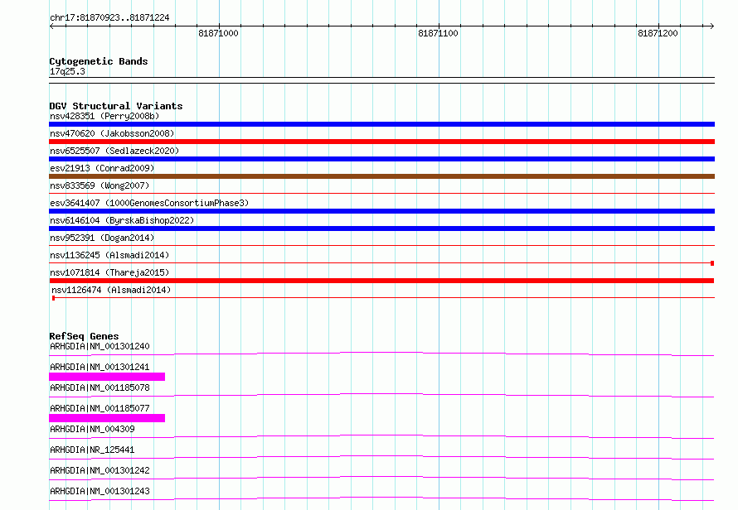Open transcript ARHGDIA|NM_001301240 label
The width and height of the screenshot is (738, 510).
coord(100,346)
